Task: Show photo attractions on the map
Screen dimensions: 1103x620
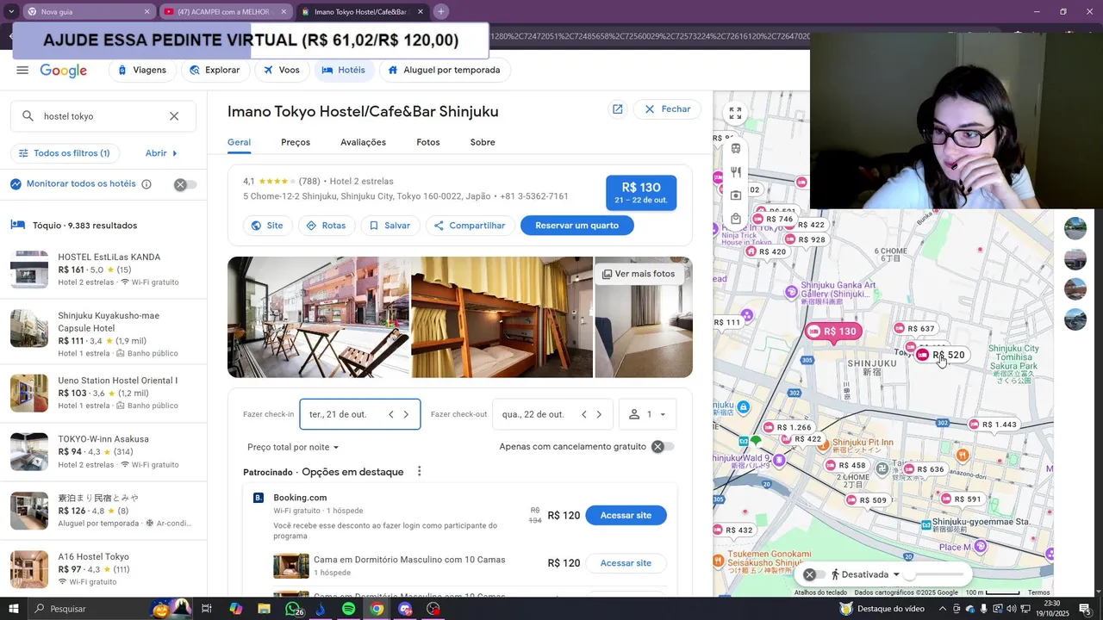Action: tap(735, 195)
